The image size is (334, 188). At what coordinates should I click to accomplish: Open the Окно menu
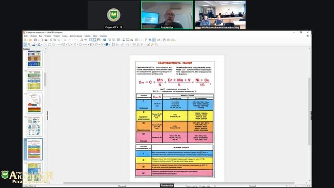[95, 36]
